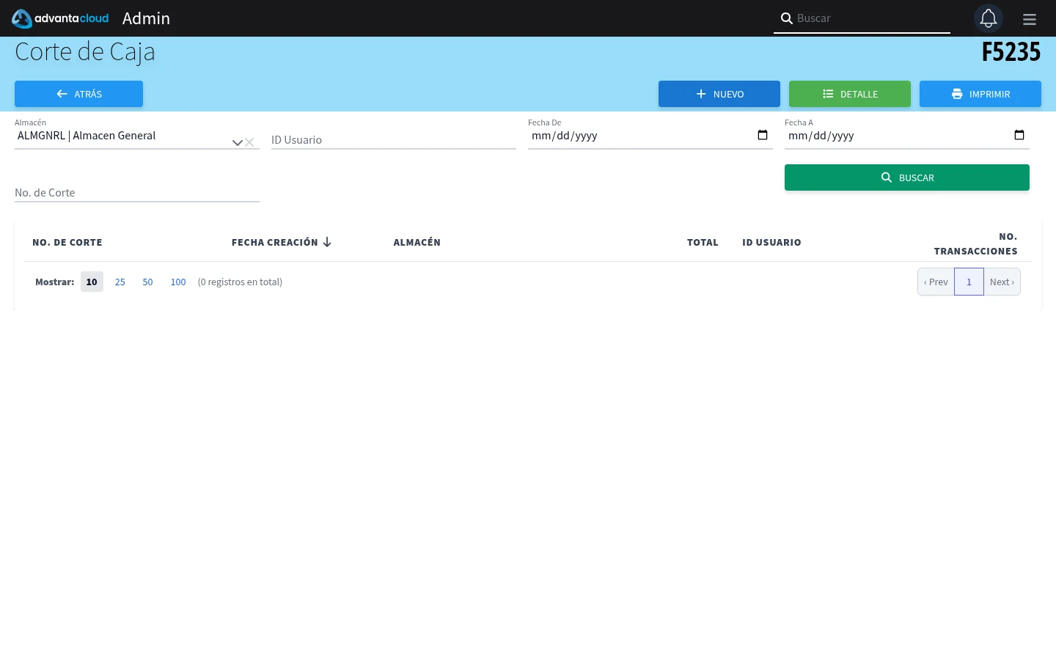1056x660 pixels.
Task: Clear the Almacén selection with the X
Action: pyautogui.click(x=249, y=142)
